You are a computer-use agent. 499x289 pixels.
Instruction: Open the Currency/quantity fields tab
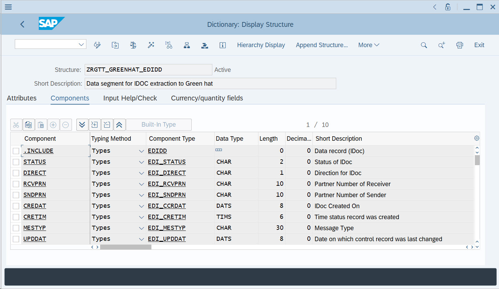207,98
